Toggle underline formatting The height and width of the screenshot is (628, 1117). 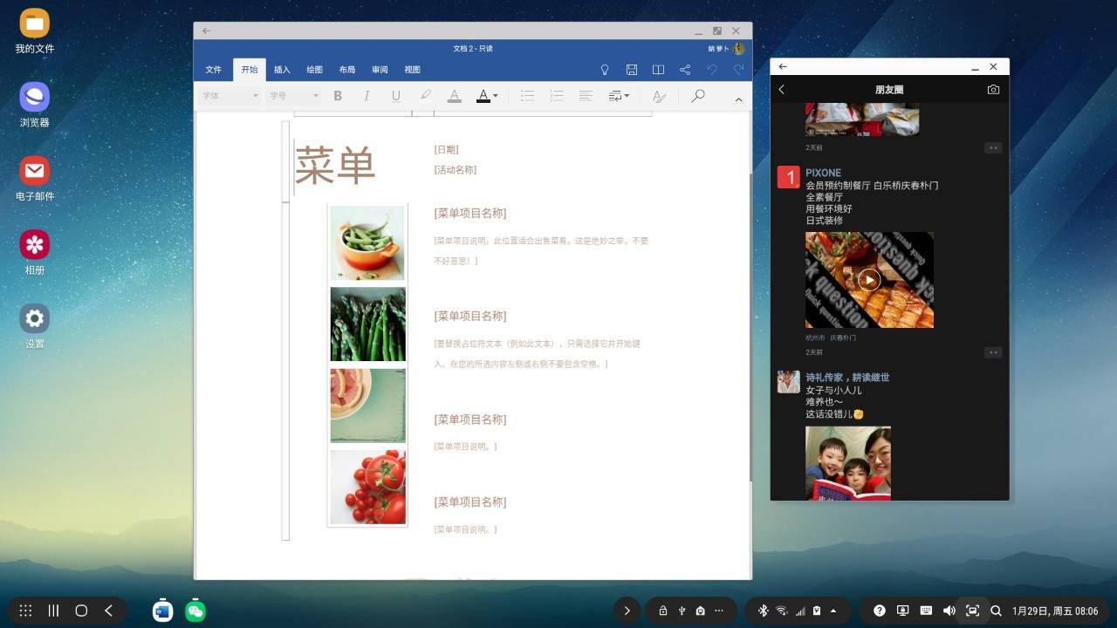point(395,96)
